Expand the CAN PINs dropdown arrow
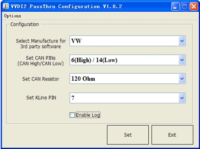Screen dimensions: 200x149 click(182, 60)
